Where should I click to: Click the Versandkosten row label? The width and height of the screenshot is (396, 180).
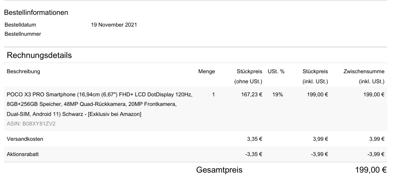[25, 139]
